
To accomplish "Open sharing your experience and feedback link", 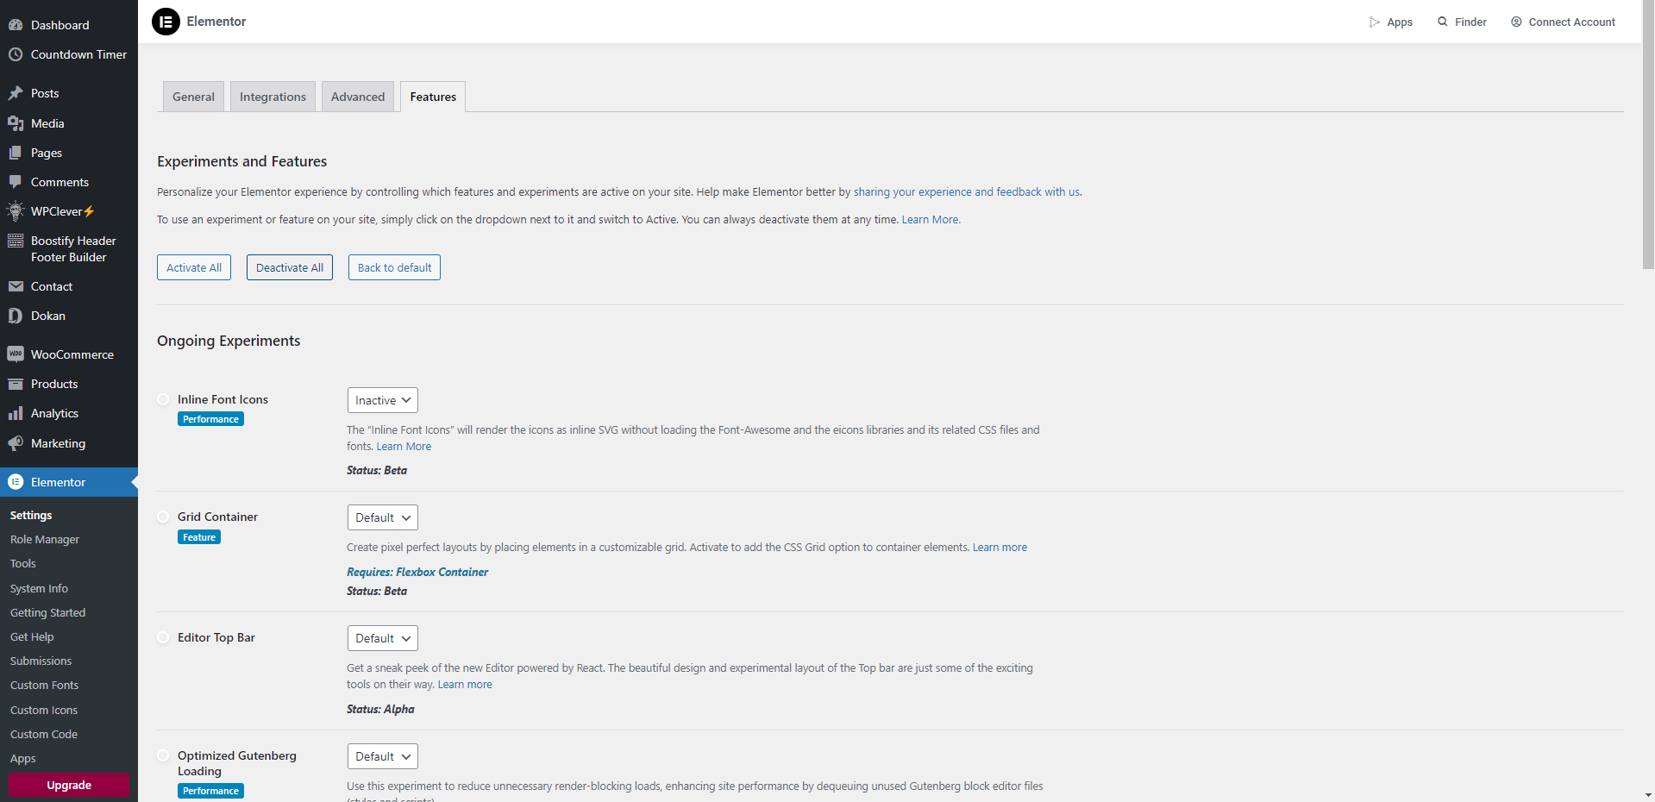I will click(966, 191).
